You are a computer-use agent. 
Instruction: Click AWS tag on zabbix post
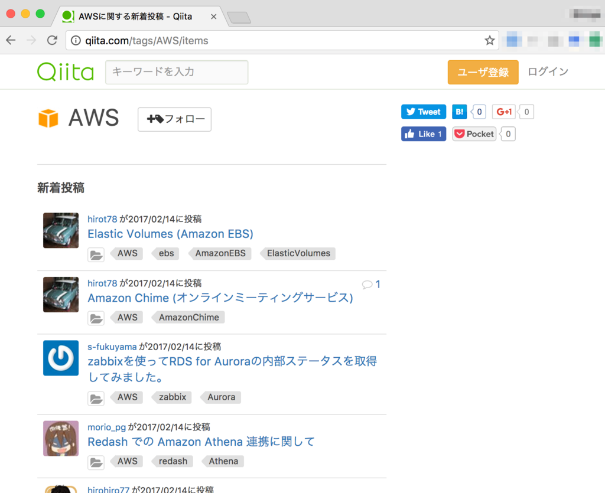127,397
